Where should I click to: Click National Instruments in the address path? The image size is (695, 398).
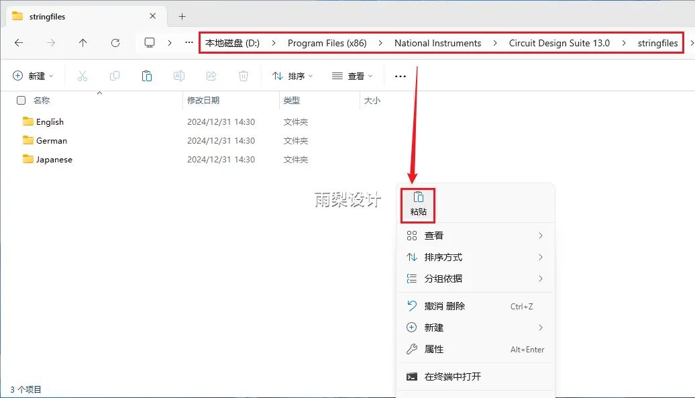(x=437, y=43)
